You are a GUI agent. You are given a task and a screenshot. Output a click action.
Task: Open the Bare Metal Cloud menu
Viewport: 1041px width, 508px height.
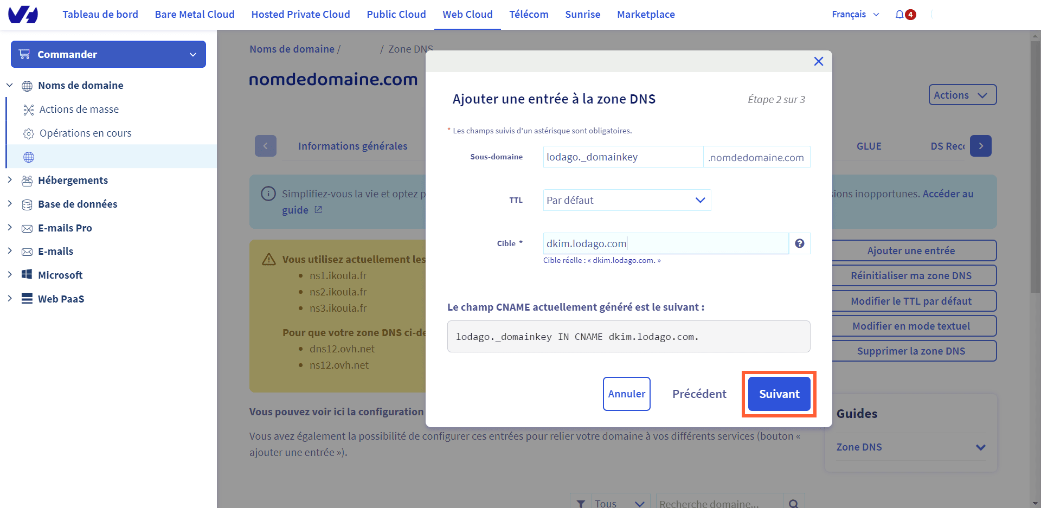tap(195, 15)
